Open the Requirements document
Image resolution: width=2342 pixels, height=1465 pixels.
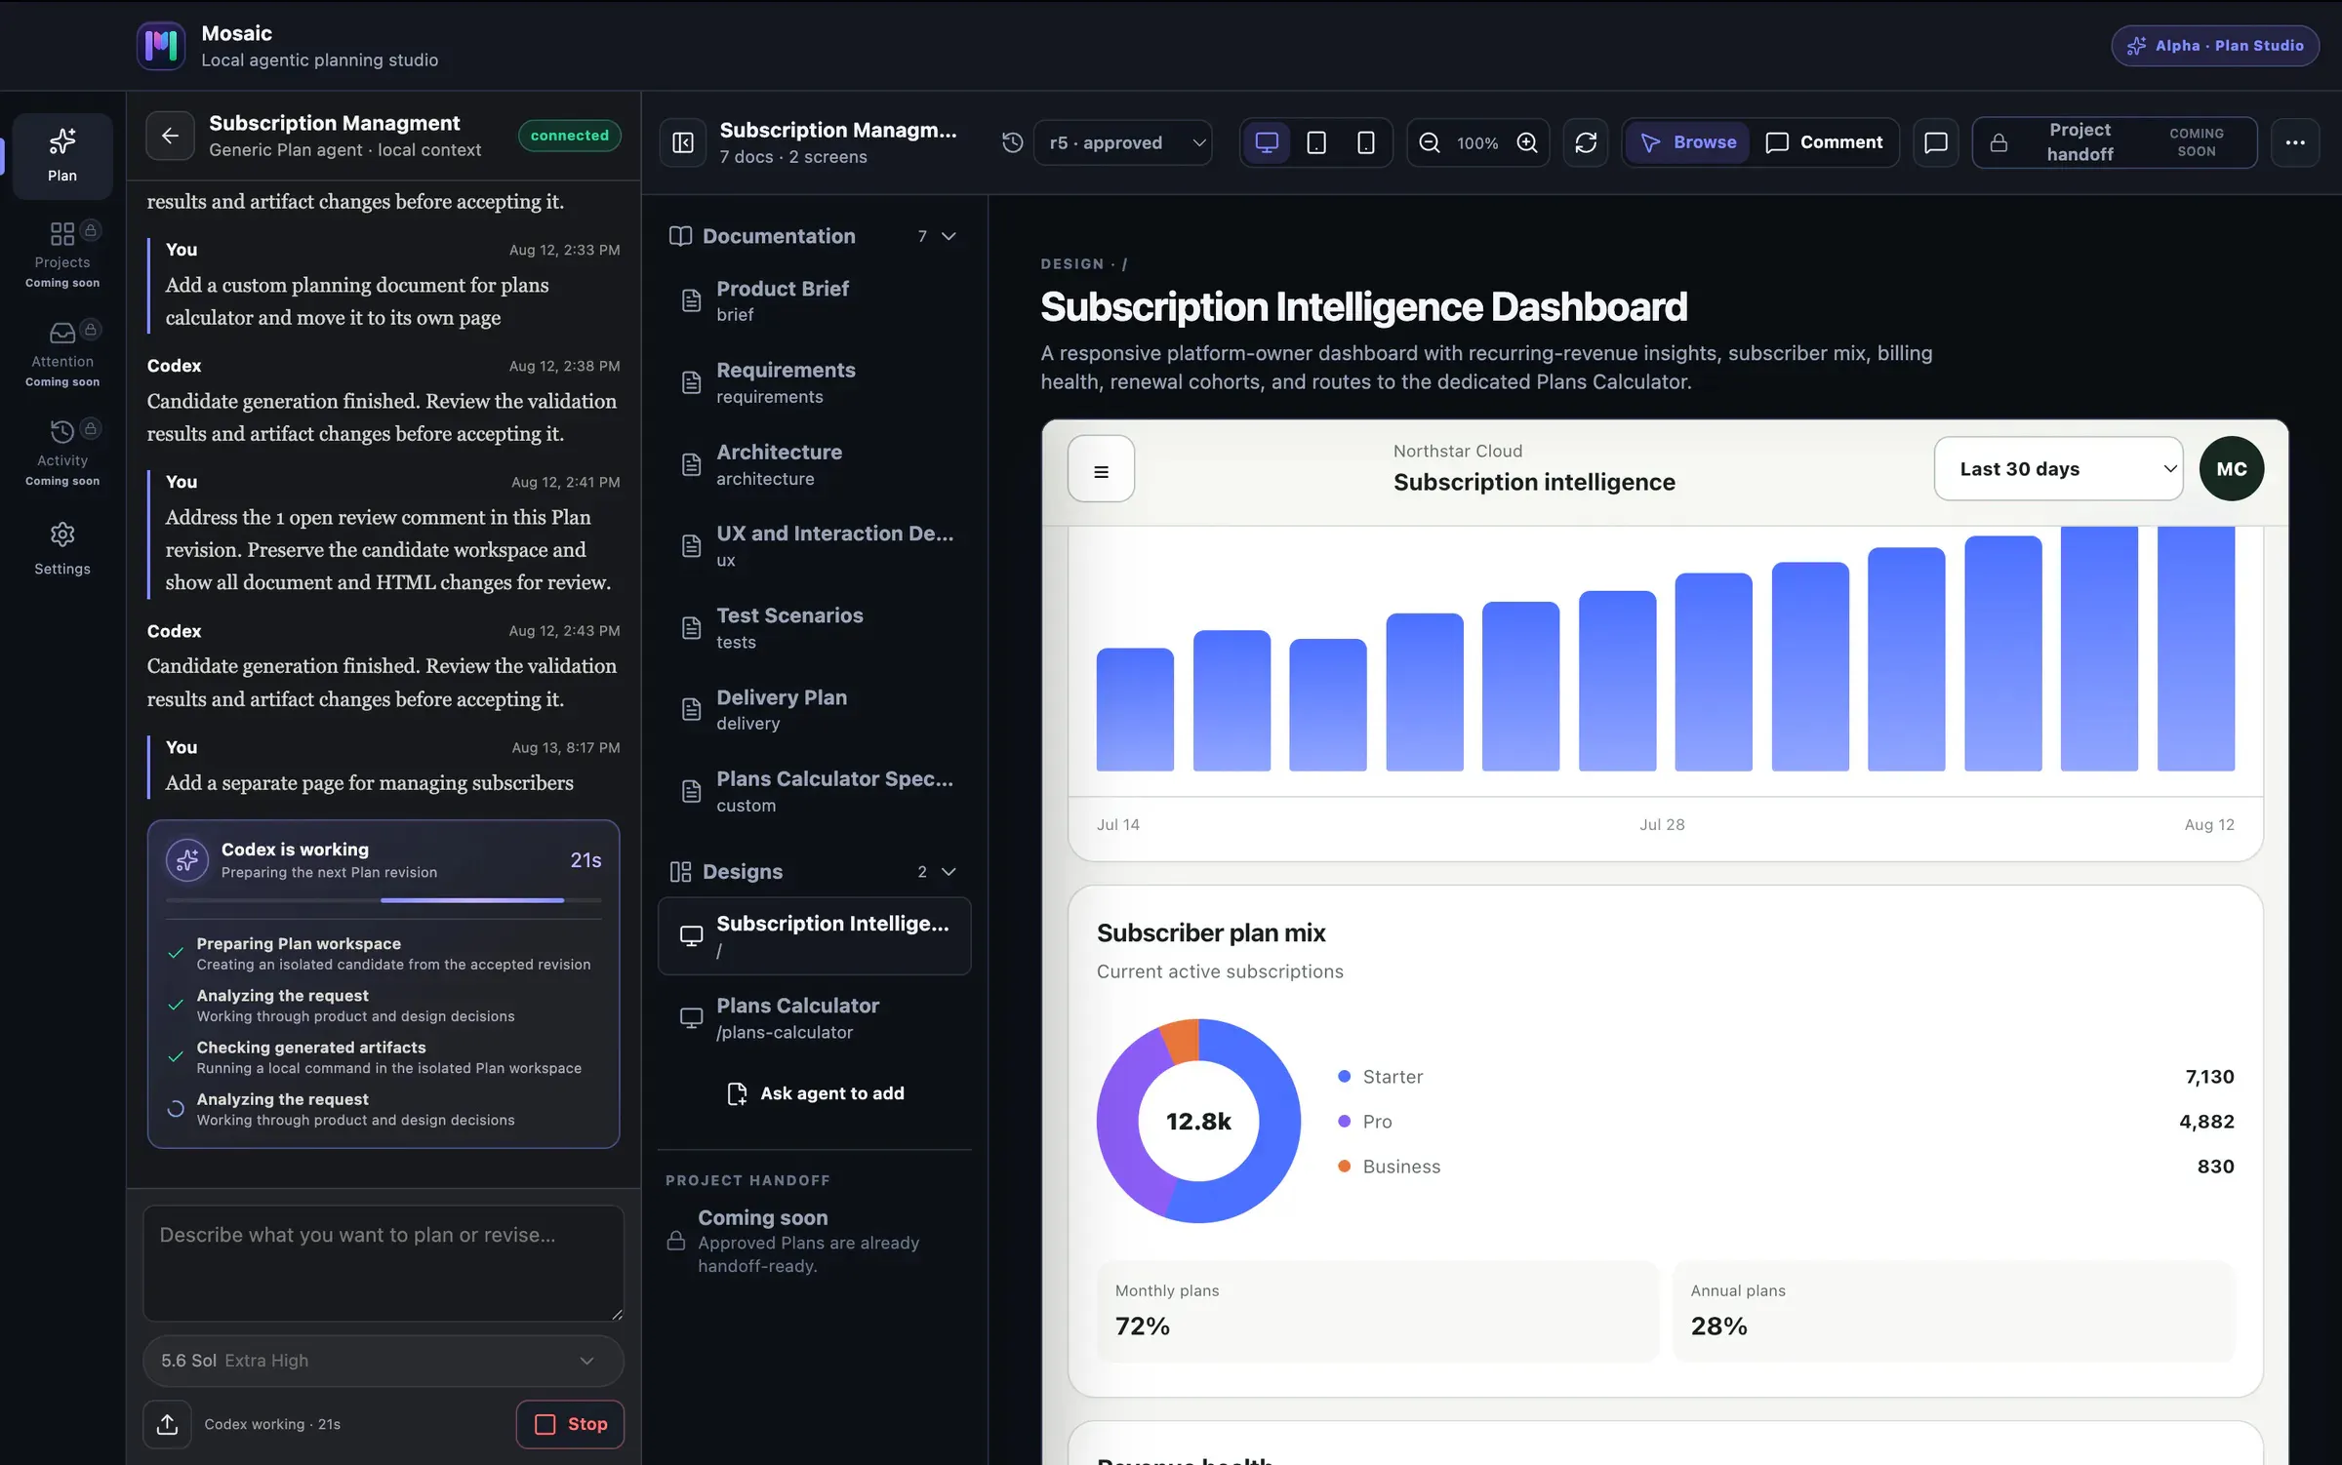point(815,382)
